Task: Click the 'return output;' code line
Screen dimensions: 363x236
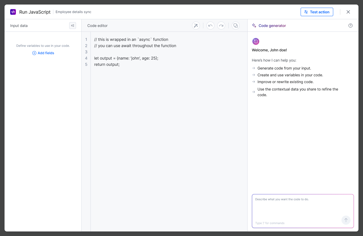Action: pyautogui.click(x=107, y=64)
